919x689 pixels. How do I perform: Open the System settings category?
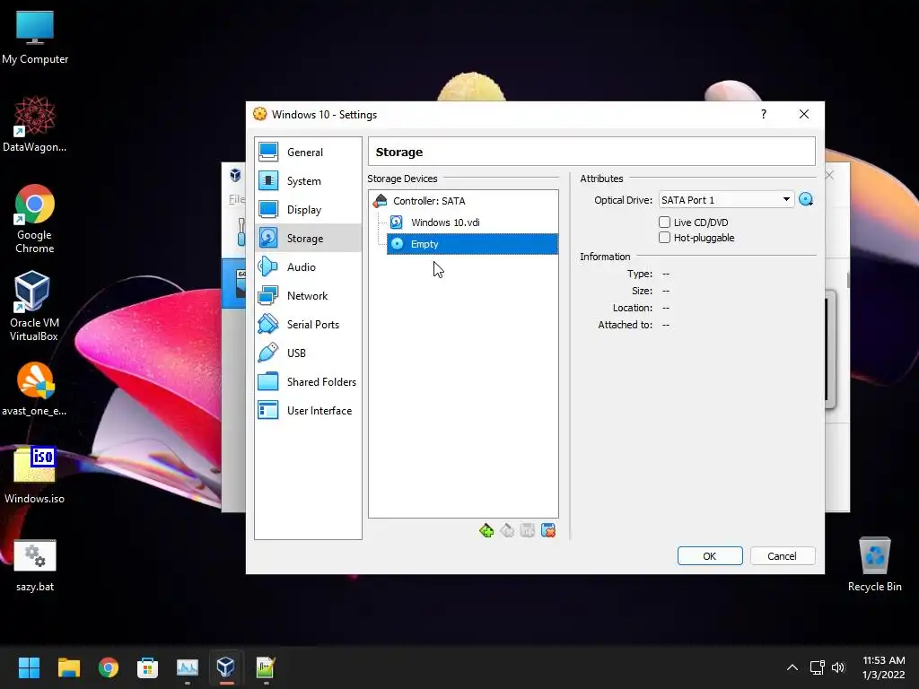tap(309, 181)
